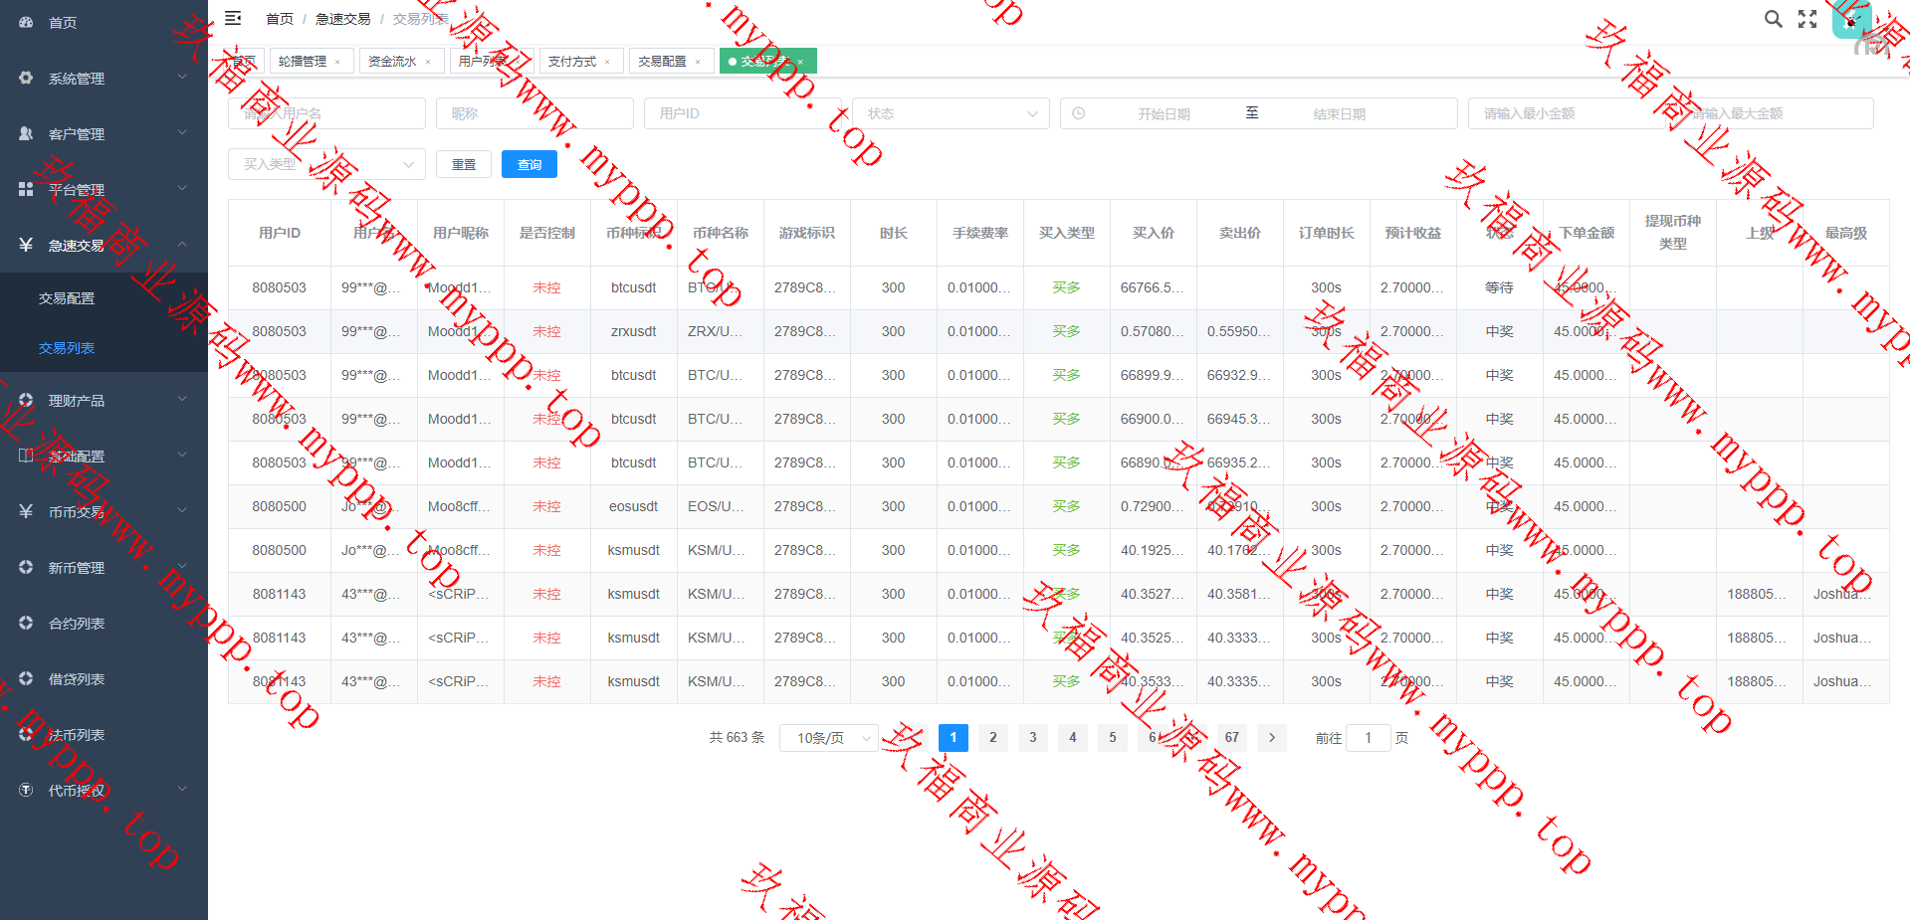The height and width of the screenshot is (920, 1910).
Task: Click the 客户管理 user icon
Action: pyautogui.click(x=26, y=133)
